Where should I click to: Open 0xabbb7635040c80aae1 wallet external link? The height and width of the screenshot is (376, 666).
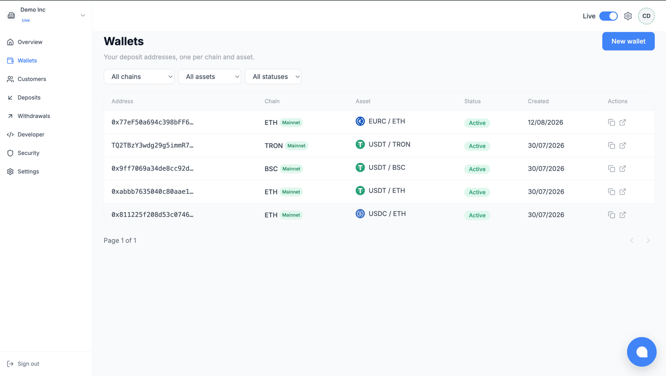coord(623,192)
